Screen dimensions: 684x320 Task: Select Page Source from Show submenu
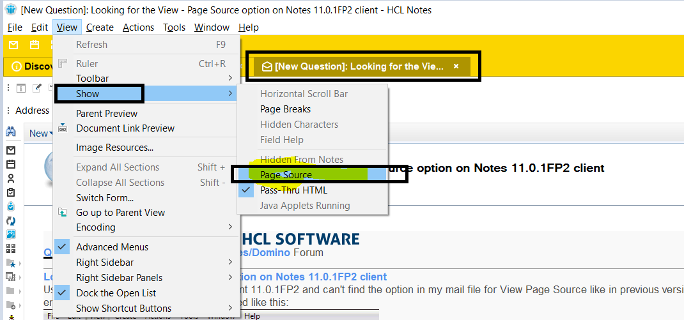coord(286,175)
